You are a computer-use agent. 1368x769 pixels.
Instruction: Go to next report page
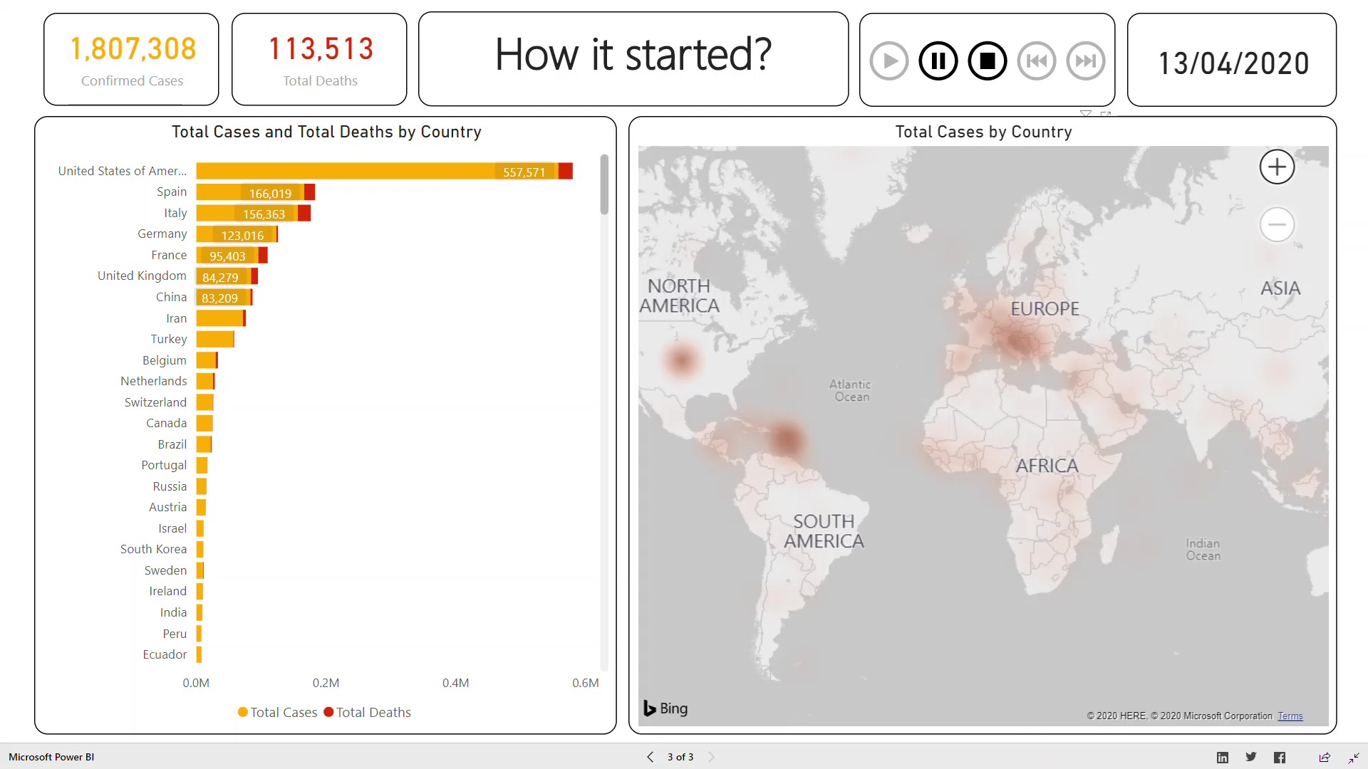click(711, 757)
